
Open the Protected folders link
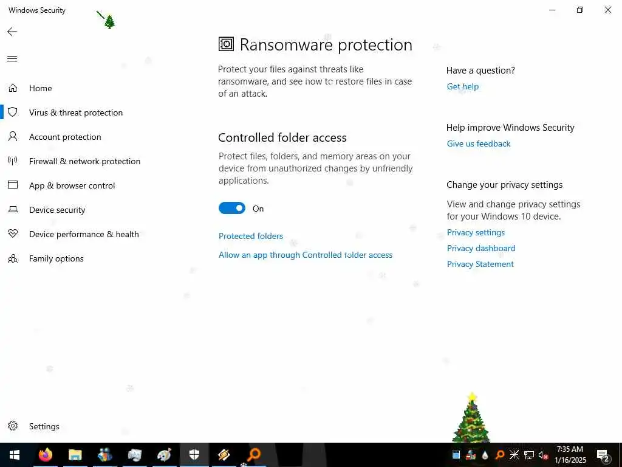[251, 236]
